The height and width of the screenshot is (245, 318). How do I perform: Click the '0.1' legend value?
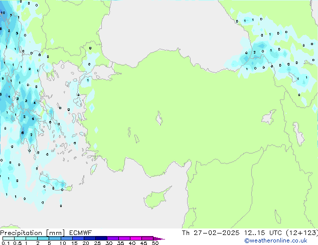6,243
